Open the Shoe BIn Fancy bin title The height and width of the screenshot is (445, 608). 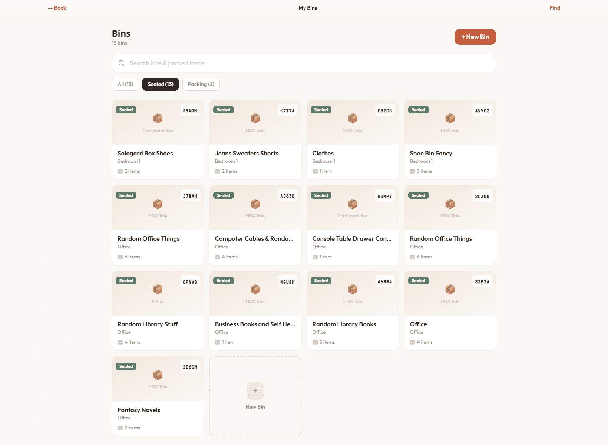(x=431, y=153)
